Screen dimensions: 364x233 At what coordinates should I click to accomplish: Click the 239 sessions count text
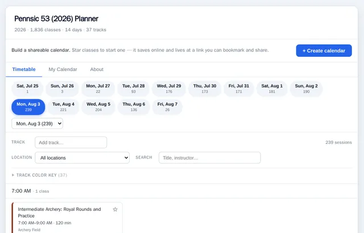[338, 142]
